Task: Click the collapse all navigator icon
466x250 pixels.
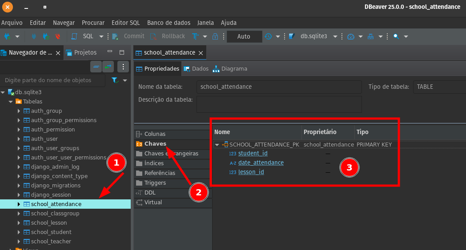Action: point(96,67)
